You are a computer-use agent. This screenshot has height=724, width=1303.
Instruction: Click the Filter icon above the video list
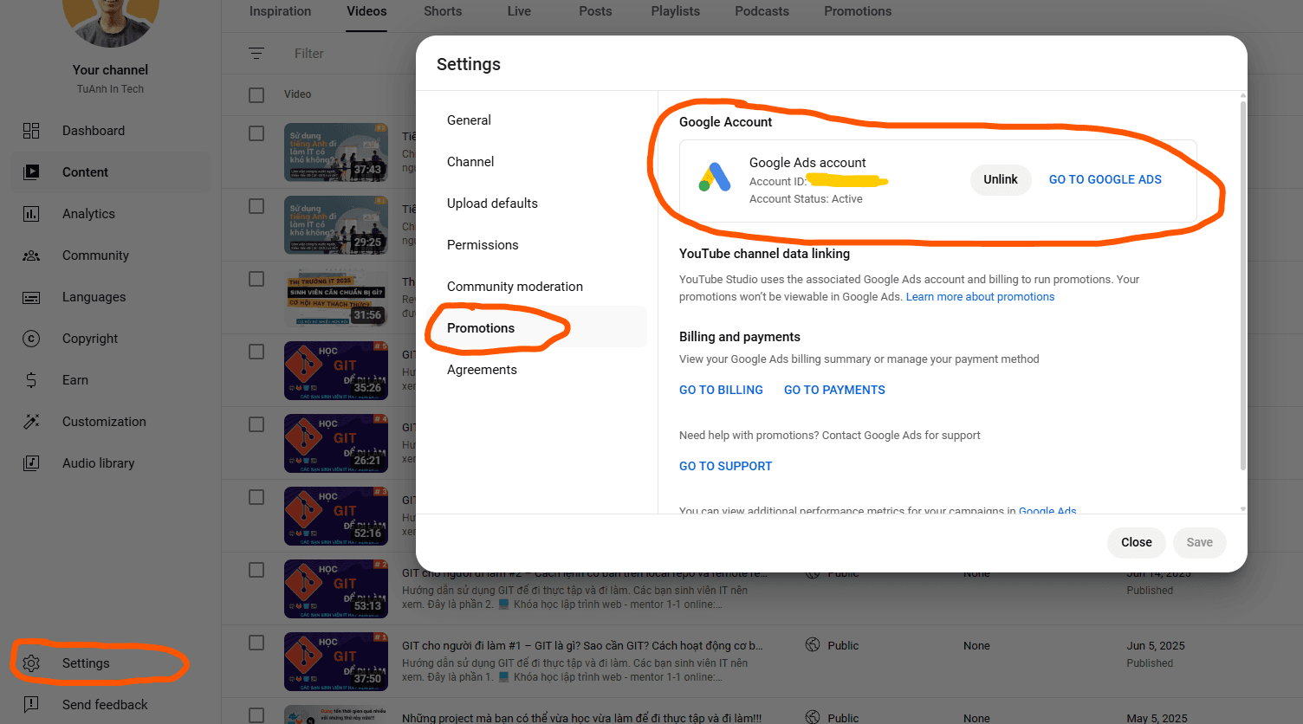click(256, 53)
